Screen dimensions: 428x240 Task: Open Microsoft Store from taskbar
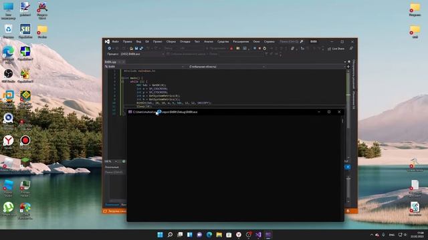pyautogui.click(x=229, y=235)
